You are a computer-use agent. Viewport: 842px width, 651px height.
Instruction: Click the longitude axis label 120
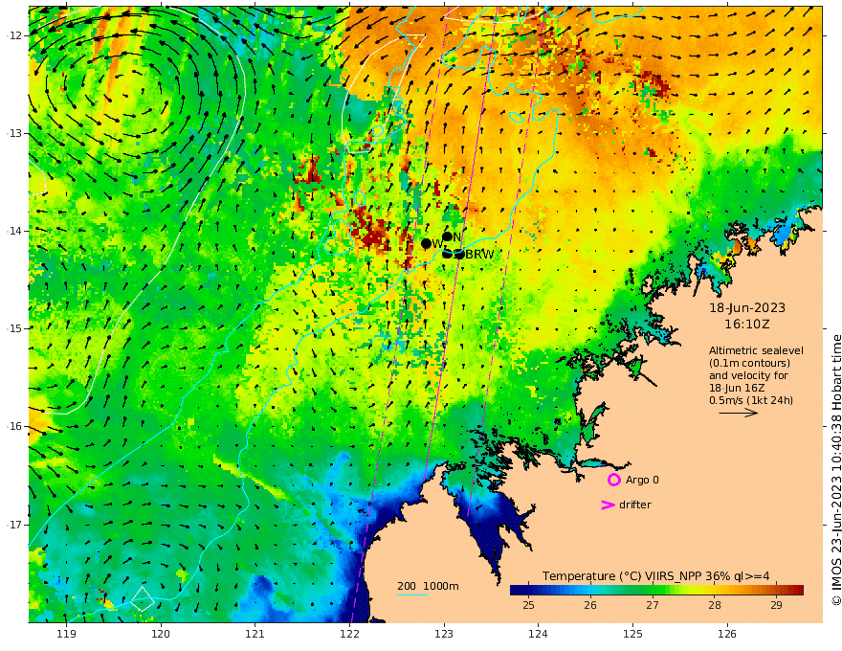161,635
